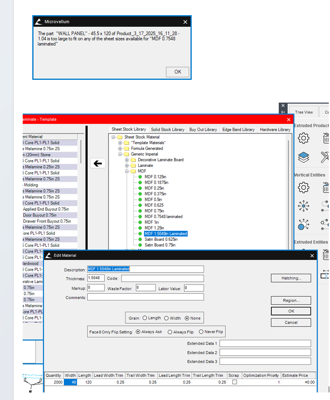Click the blue stacked layers icon
This screenshot has width=330, height=400.
(x=303, y=157)
